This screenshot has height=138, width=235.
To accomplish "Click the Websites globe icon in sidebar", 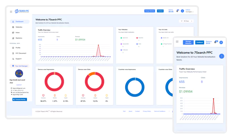I will click(x=13, y=27).
